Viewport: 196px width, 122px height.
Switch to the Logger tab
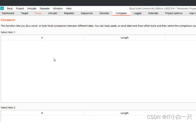(x=138, y=13)
